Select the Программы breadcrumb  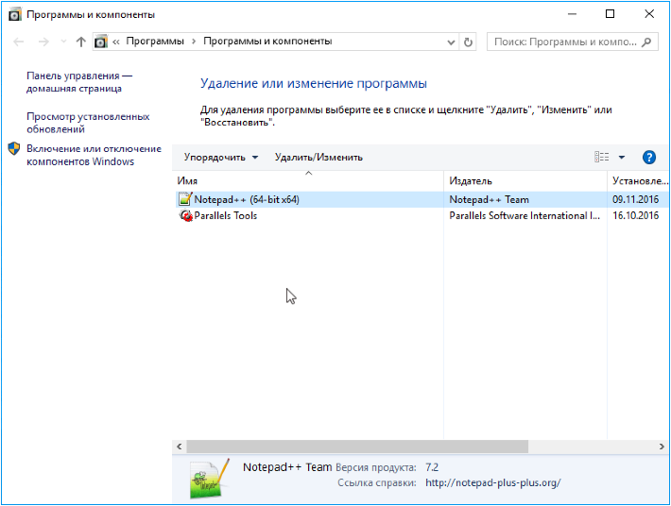[x=155, y=41]
